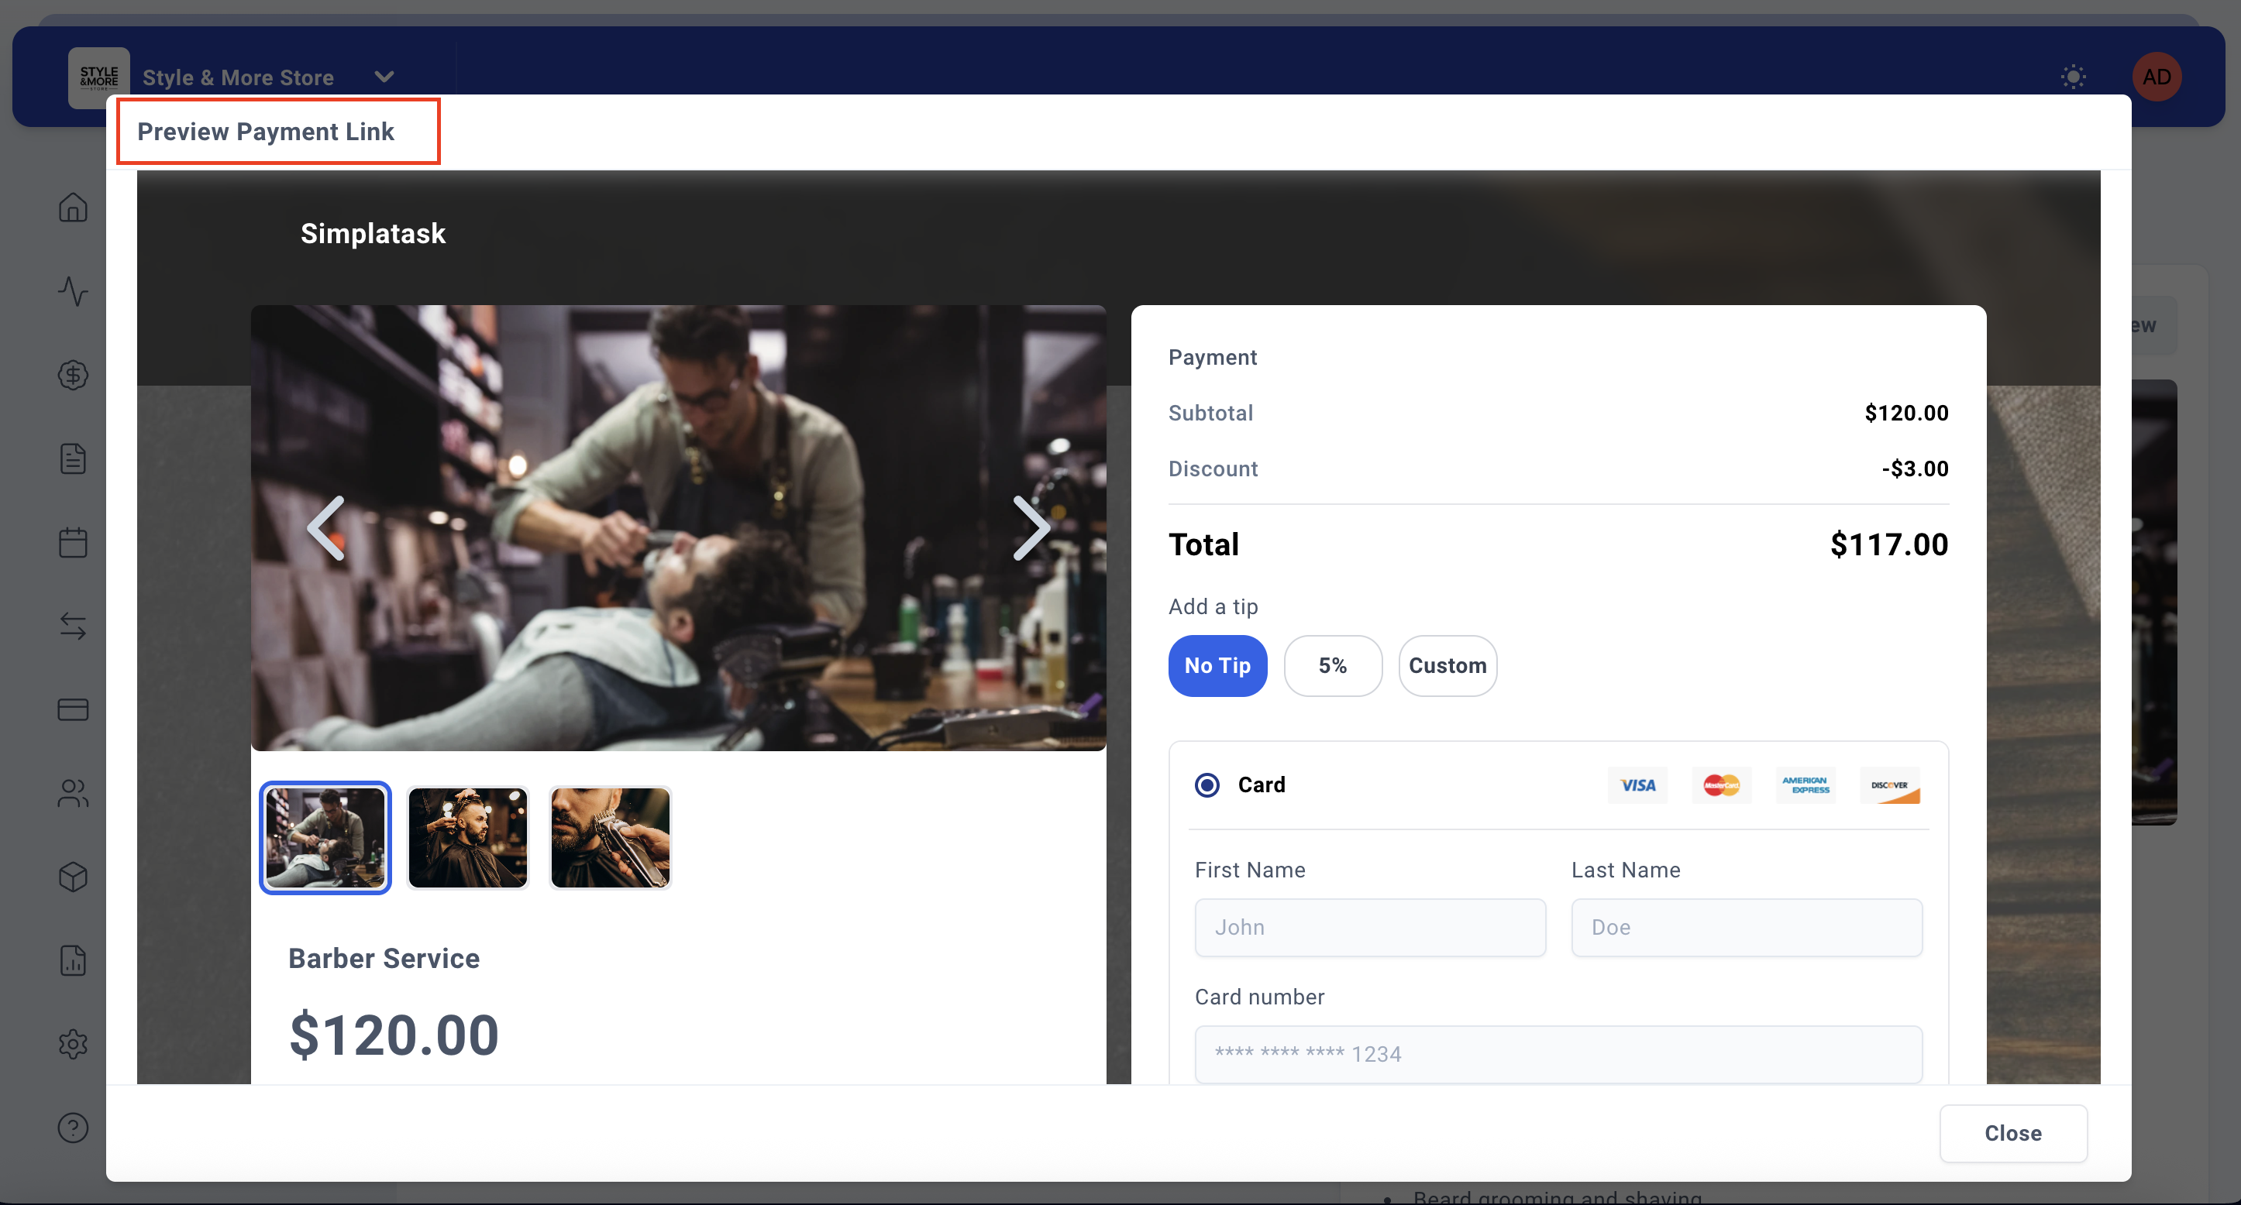This screenshot has width=2241, height=1205.
Task: Choose the Custom tip button
Action: pos(1447,666)
